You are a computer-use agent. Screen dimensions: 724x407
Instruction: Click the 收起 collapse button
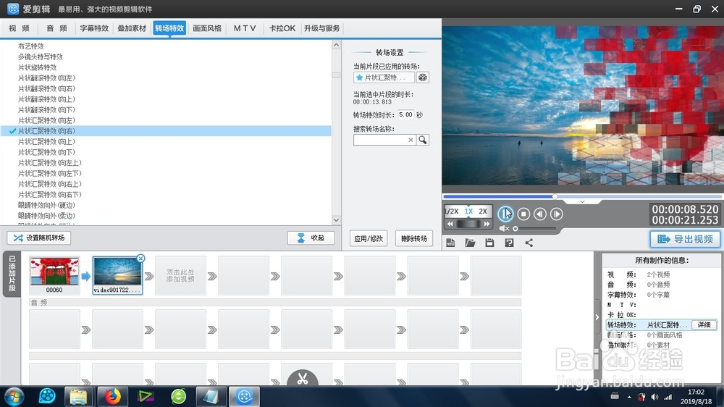[x=311, y=238]
